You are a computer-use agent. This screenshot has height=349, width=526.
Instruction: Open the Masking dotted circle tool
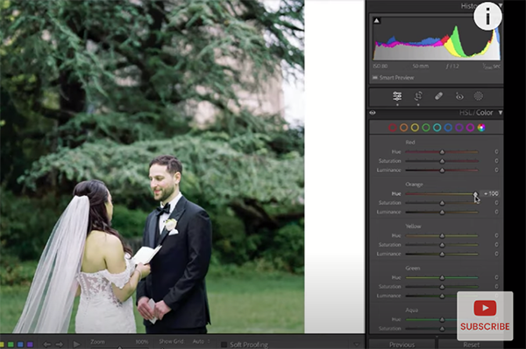(x=478, y=96)
